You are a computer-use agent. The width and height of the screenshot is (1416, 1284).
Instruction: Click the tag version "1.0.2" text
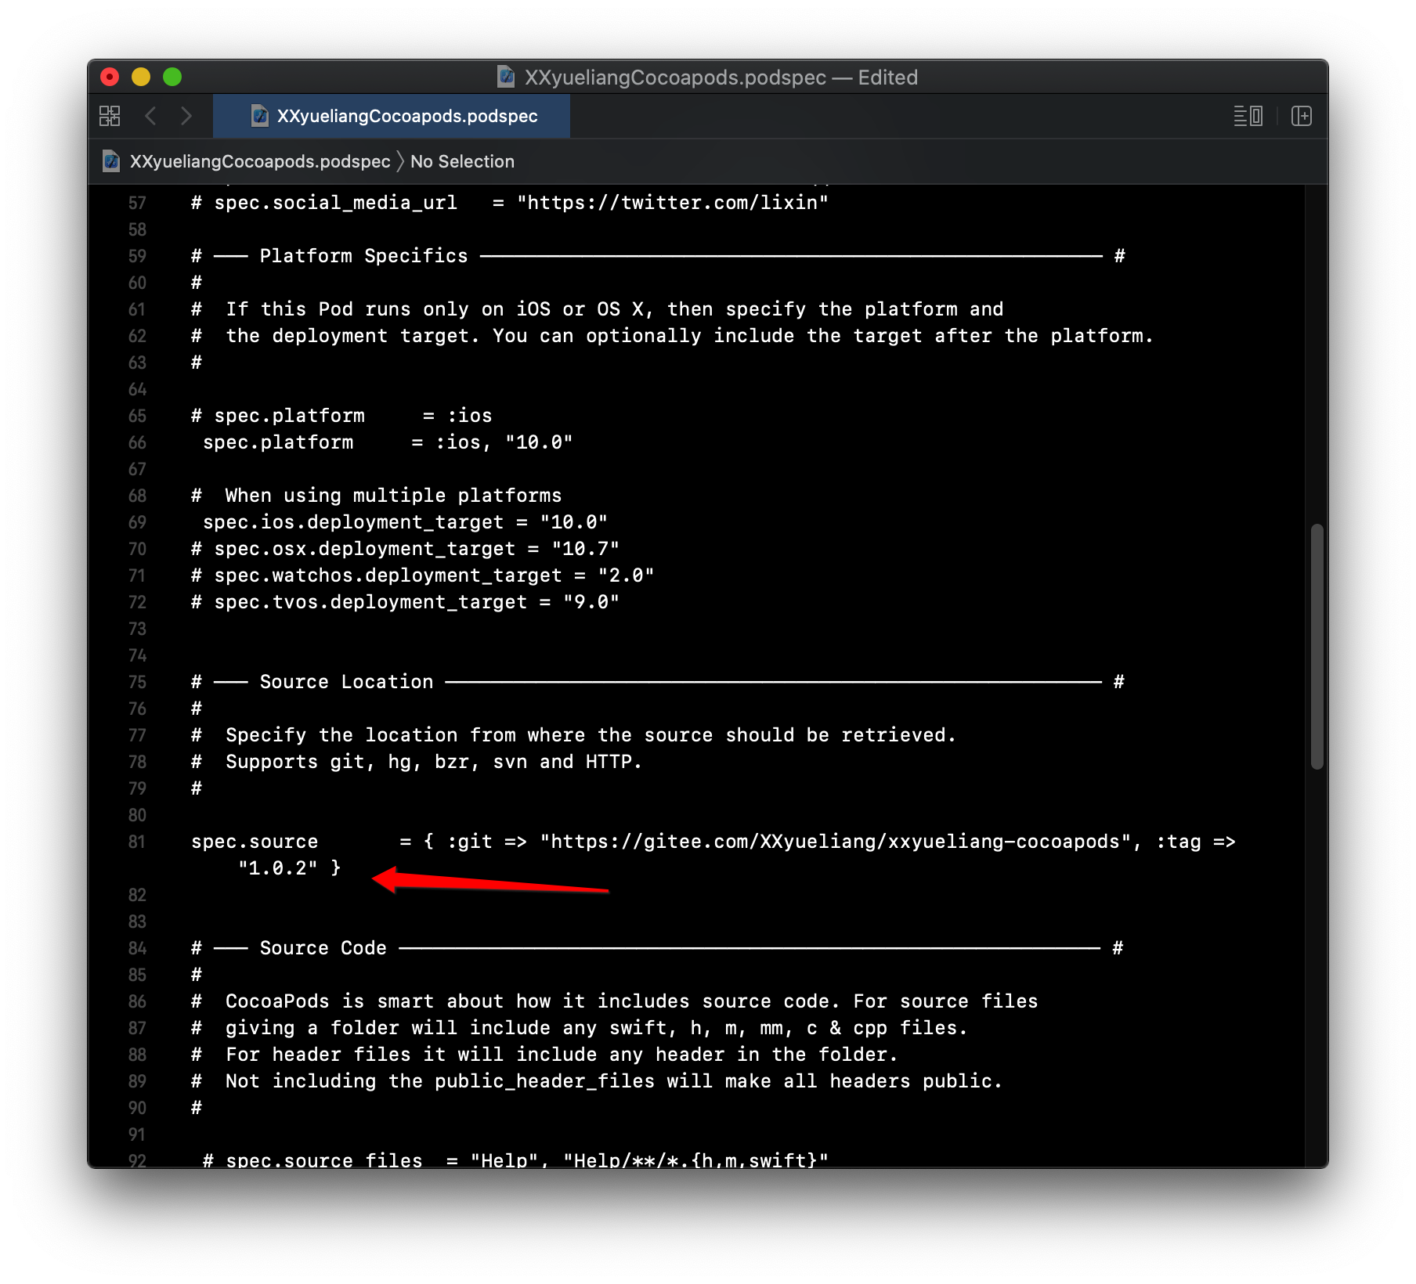click(278, 868)
